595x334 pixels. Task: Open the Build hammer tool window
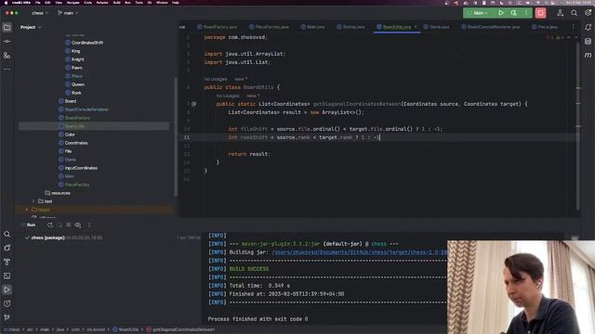[7, 262]
